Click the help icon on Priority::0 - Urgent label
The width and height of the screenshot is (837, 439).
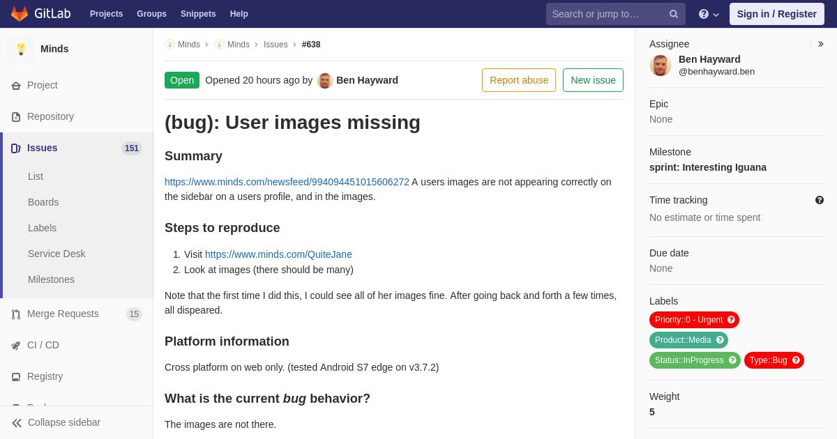[731, 320]
